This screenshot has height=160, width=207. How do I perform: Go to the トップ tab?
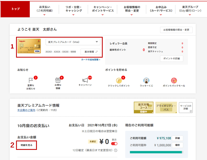coord(15,9)
